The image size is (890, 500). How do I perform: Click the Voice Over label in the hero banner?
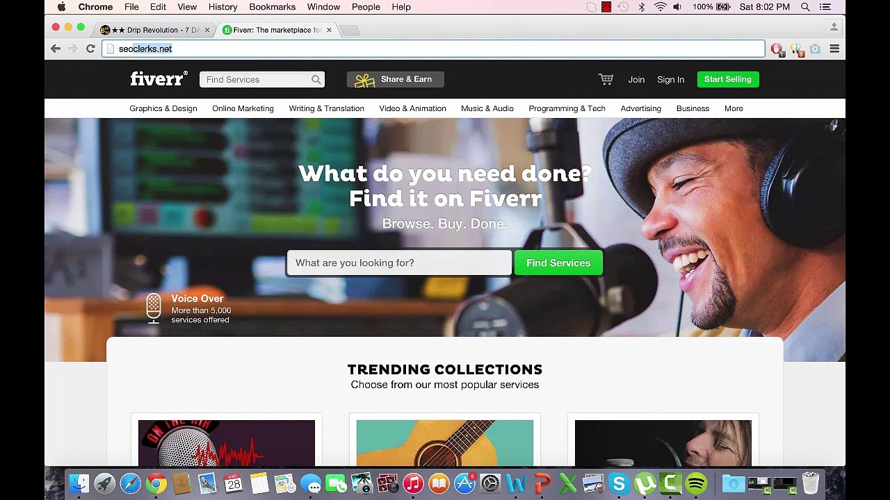point(197,299)
